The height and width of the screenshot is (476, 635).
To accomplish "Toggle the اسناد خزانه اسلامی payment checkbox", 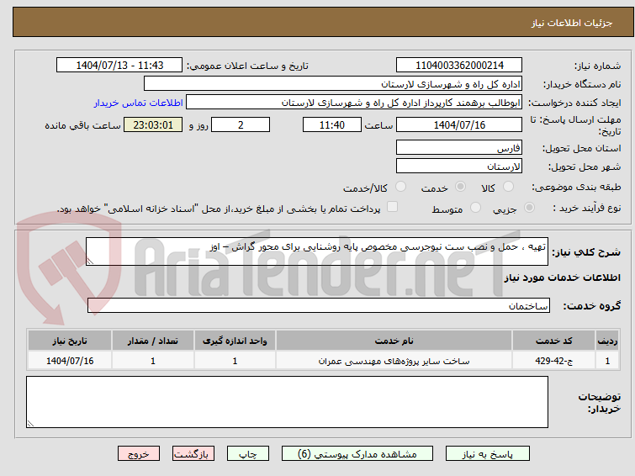I will click(392, 207).
